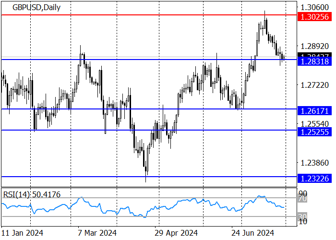Select the blue 1.25255 level price label
The width and height of the screenshot is (336, 240).
[314, 132]
